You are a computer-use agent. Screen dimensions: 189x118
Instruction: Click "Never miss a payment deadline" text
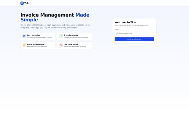[75, 47]
